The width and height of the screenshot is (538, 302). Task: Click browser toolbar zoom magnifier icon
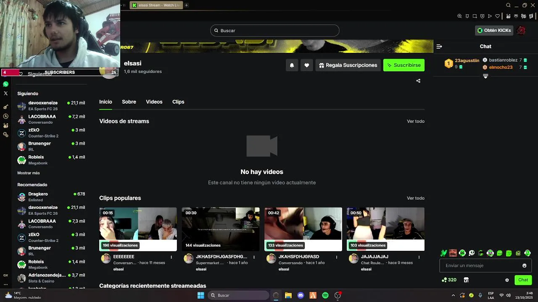point(459,16)
